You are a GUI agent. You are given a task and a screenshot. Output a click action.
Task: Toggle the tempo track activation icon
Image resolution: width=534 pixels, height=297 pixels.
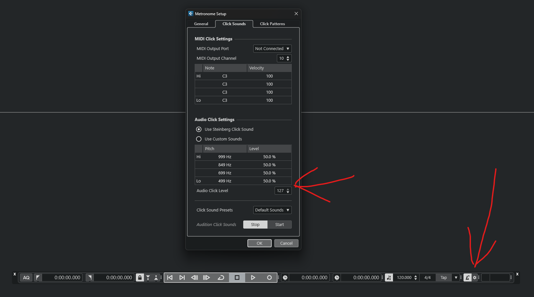[x=389, y=278]
